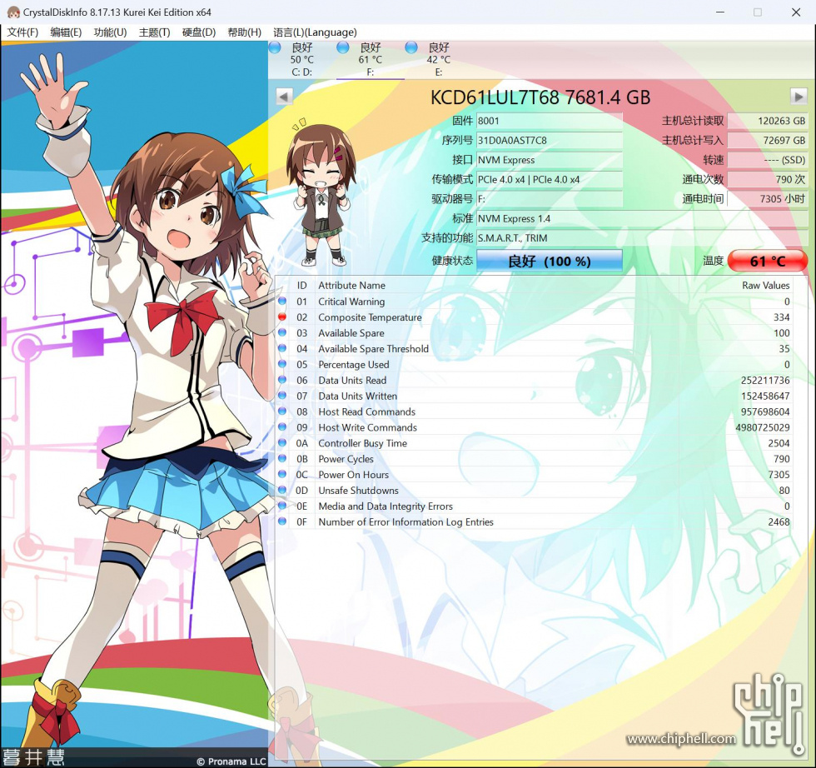816x768 pixels.
Task: Click raw value 252211736
Action: pyautogui.click(x=765, y=380)
